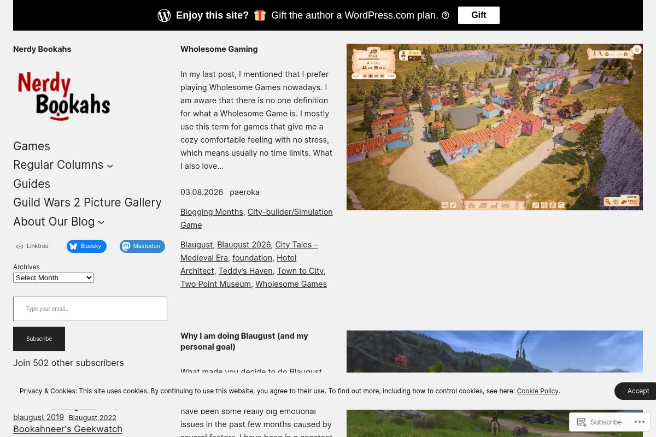Click the City Tales – Medieval Era tag

pos(249,251)
